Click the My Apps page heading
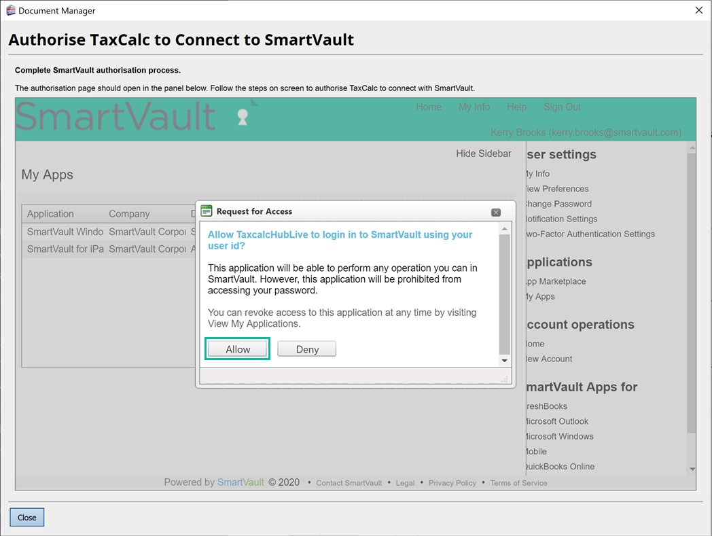Viewport: 712px width, 536px height. pyautogui.click(x=48, y=175)
